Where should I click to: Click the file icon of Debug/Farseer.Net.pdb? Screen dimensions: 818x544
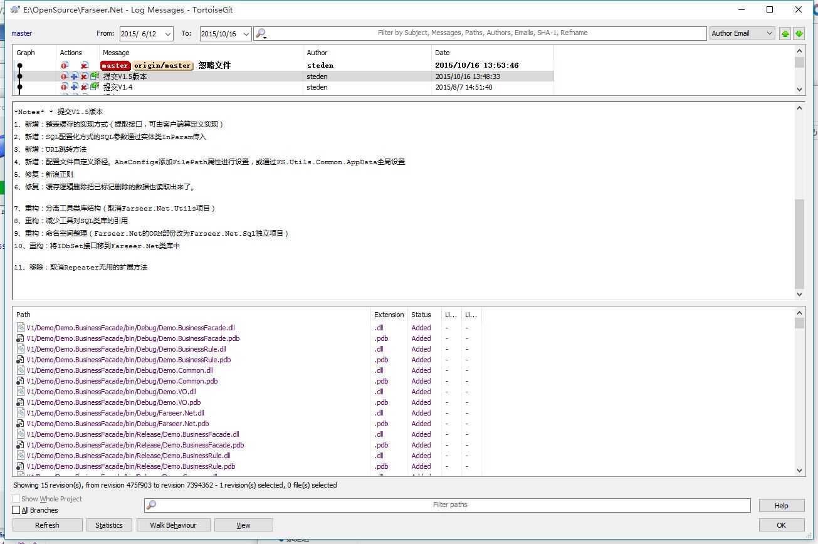(20, 424)
